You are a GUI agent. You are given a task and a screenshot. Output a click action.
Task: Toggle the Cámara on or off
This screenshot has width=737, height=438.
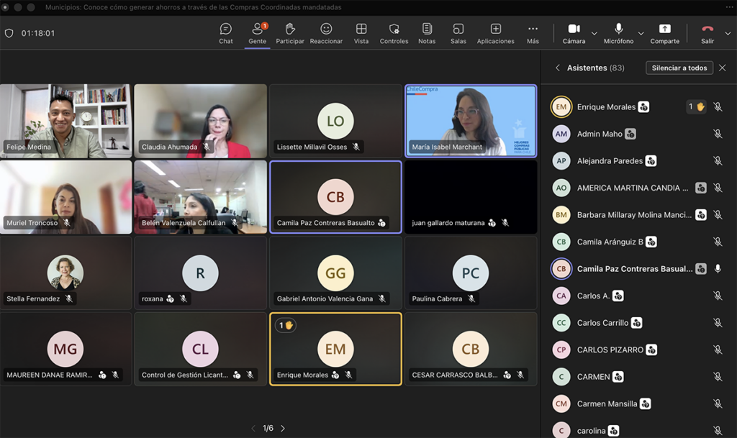[x=574, y=33]
